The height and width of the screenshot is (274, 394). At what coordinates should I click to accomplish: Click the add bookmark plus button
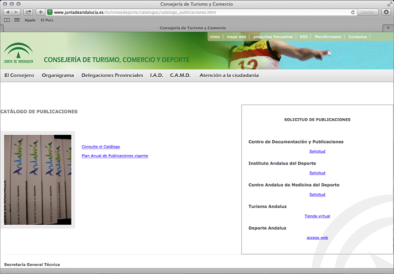click(41, 12)
